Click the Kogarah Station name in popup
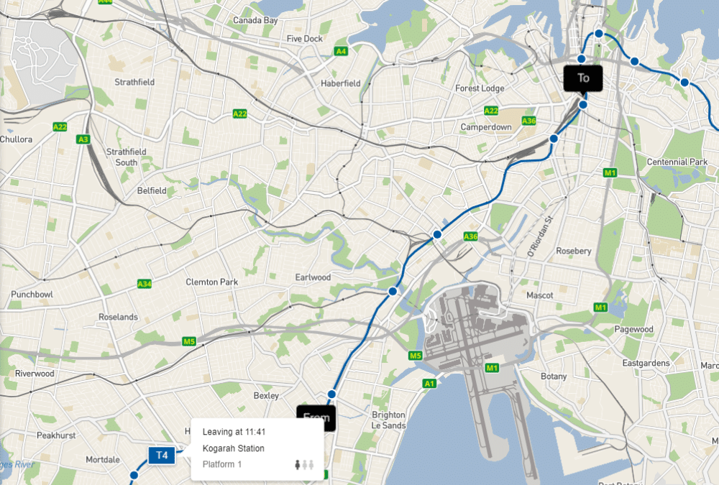 click(234, 448)
